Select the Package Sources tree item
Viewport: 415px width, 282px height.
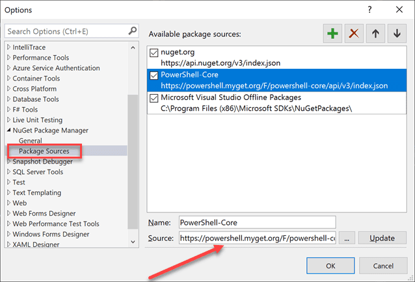point(44,151)
